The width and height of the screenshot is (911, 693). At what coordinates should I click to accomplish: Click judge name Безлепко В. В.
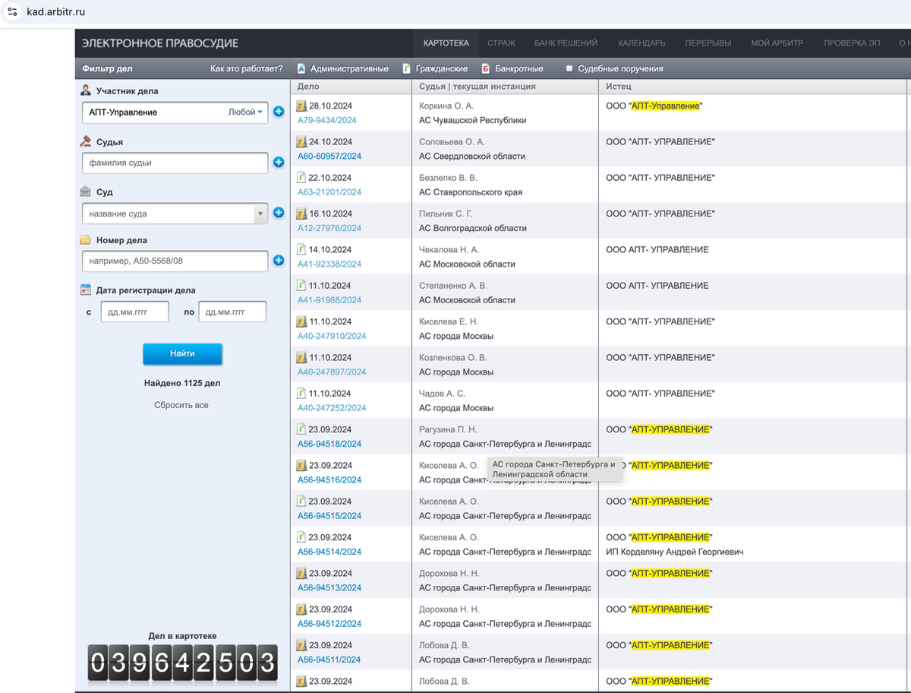pos(448,178)
